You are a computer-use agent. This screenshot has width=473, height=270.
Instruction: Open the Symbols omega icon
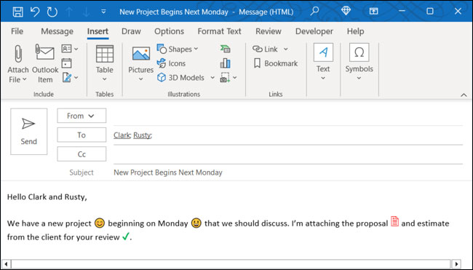coord(359,52)
